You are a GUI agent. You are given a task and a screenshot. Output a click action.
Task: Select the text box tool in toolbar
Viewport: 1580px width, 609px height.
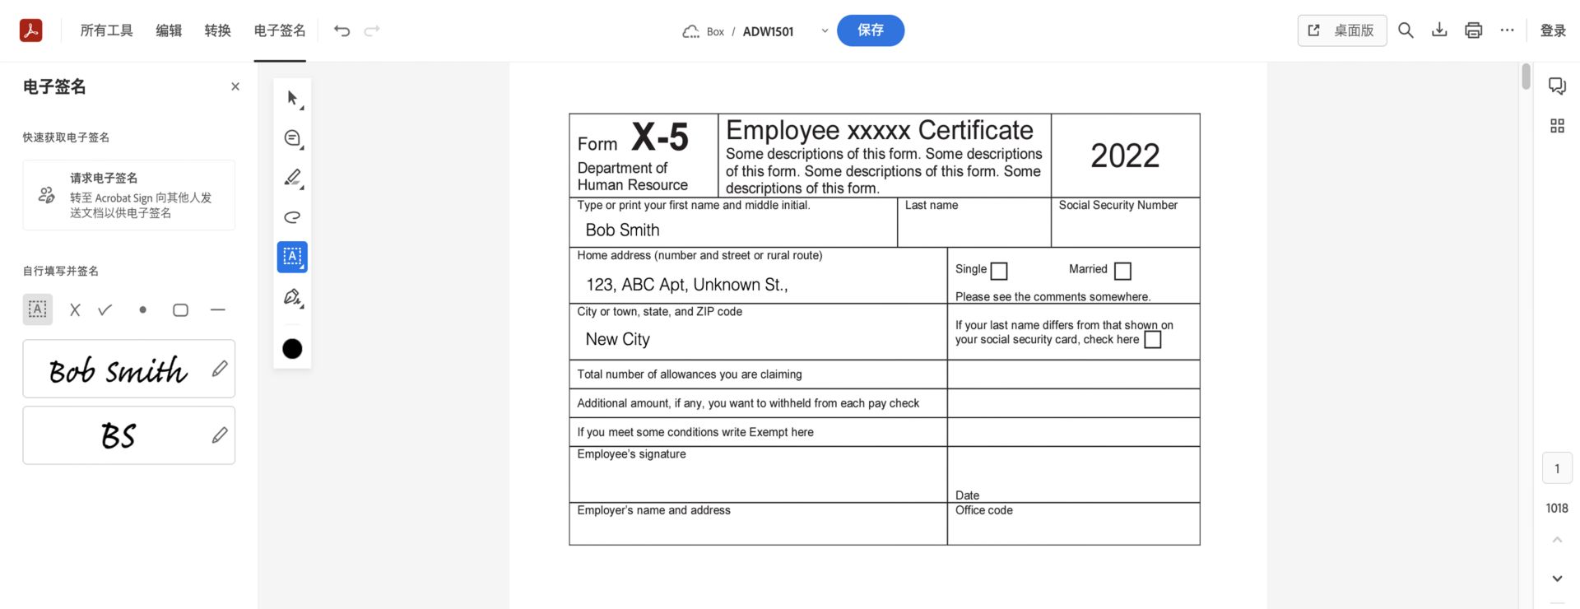[292, 257]
